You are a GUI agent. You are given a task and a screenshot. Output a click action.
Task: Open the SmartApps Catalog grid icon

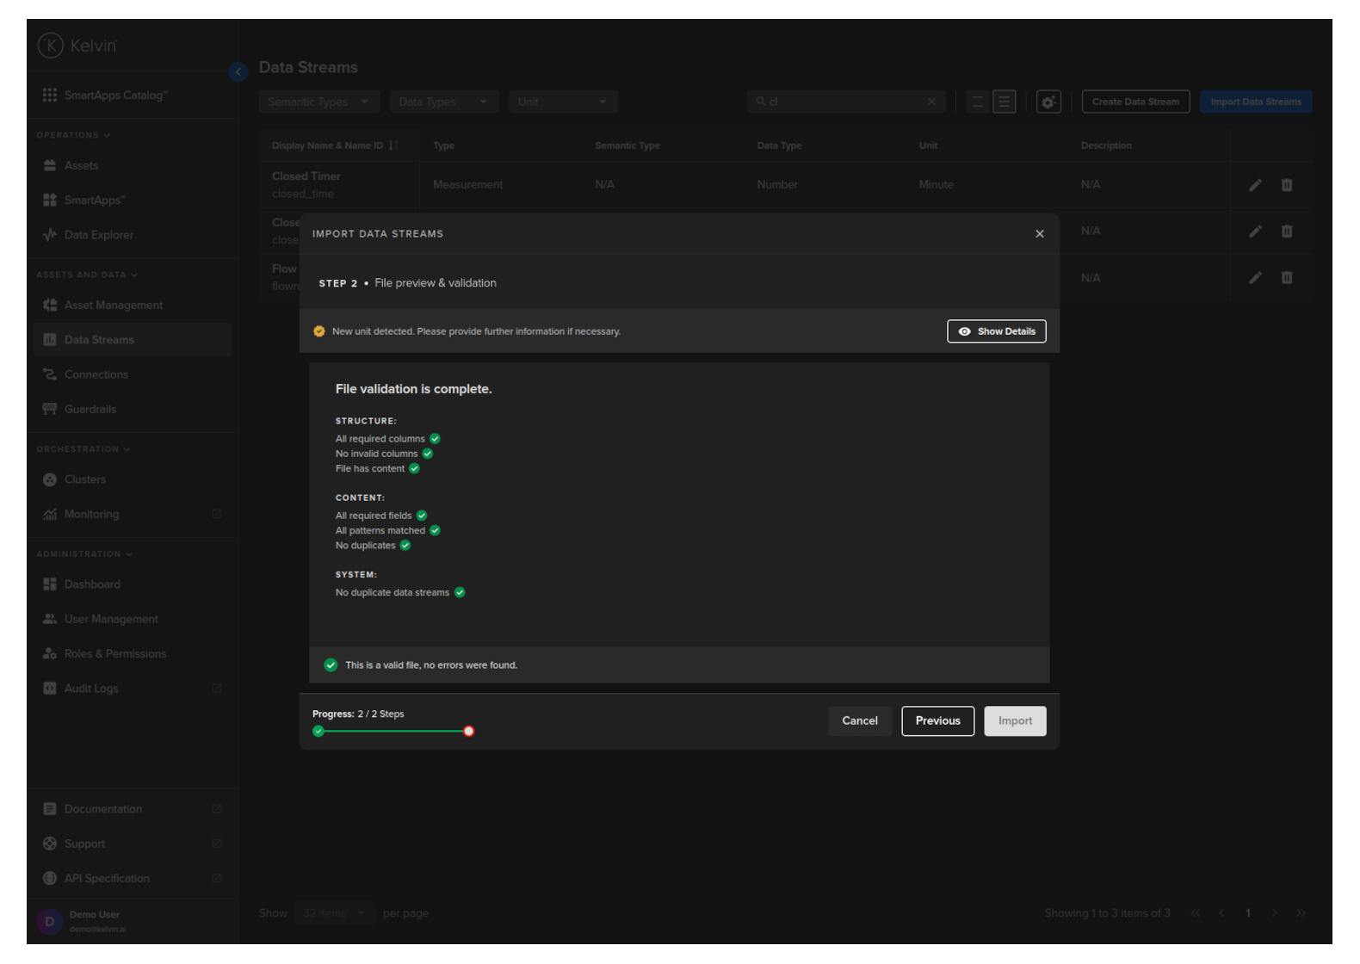click(50, 96)
